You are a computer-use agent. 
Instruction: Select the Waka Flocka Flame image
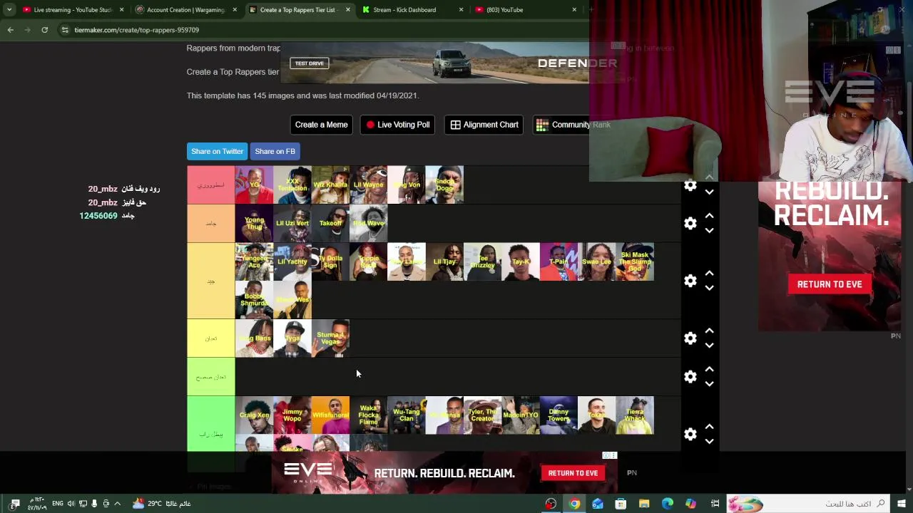368,415
